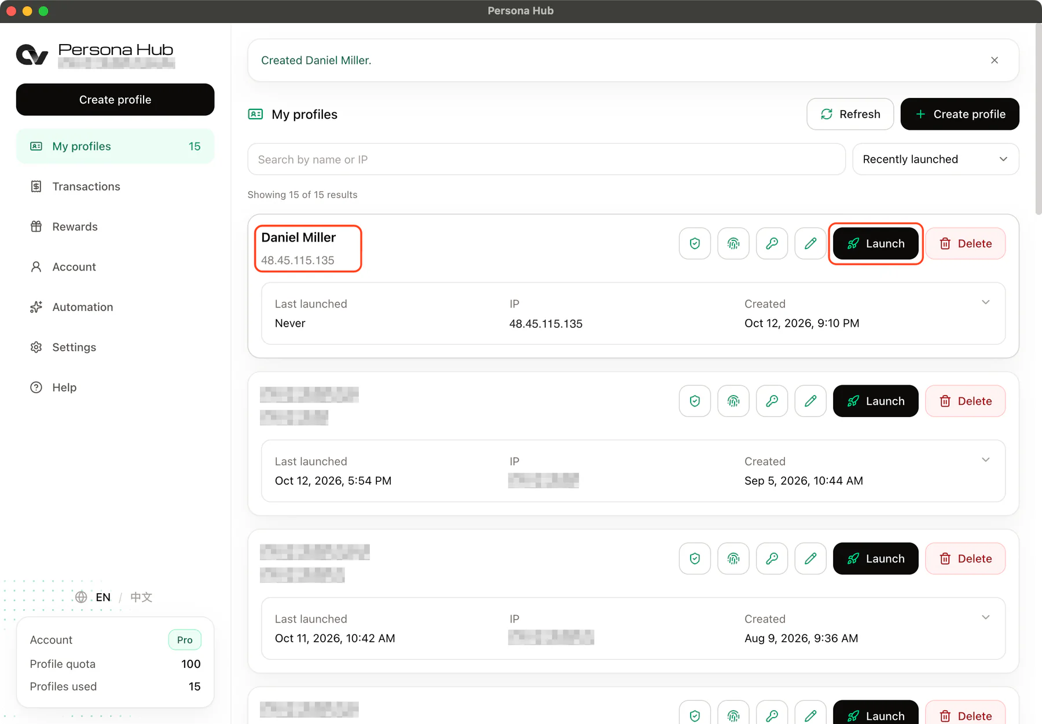
Task: Switch language to 中文
Action: (141, 597)
